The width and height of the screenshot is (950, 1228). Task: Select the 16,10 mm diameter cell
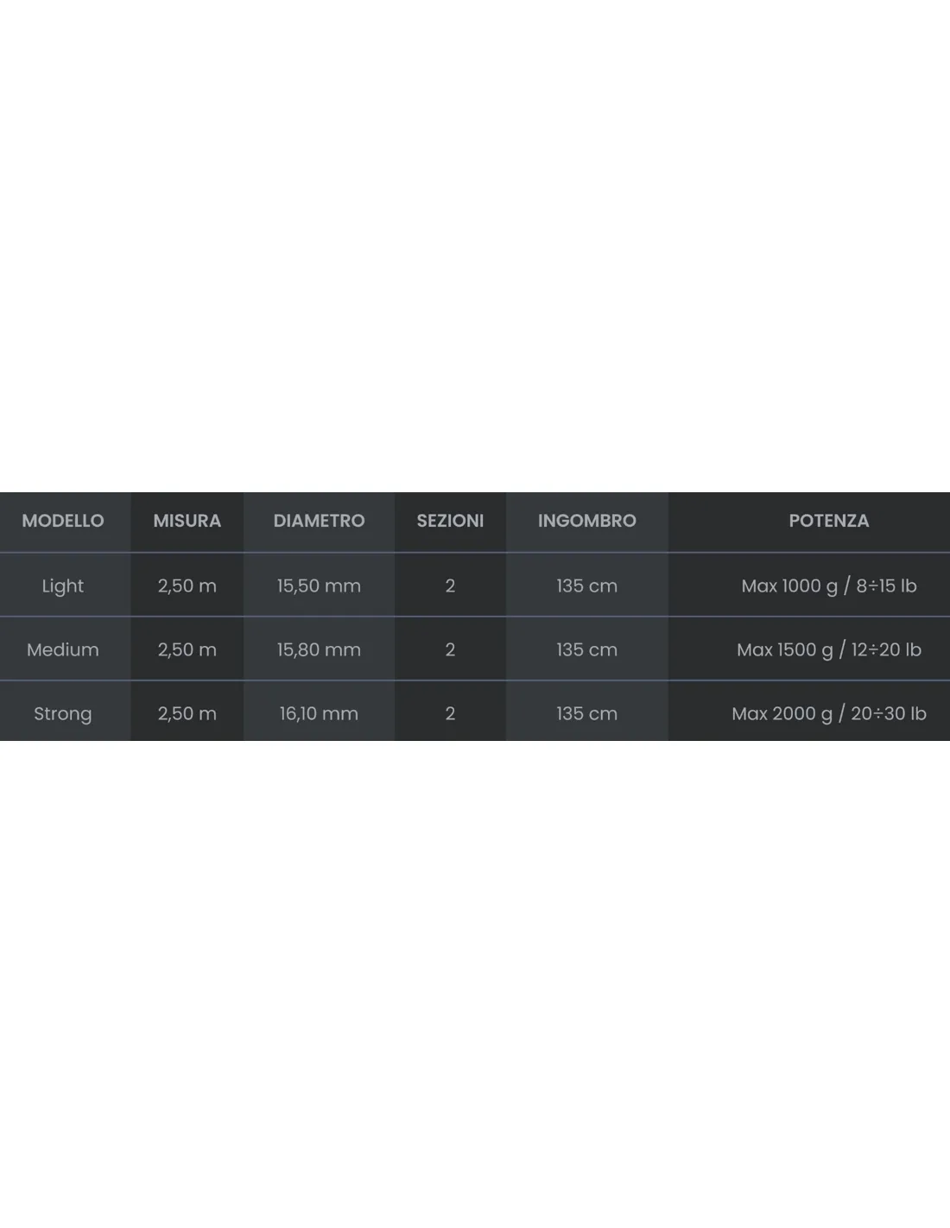319,713
